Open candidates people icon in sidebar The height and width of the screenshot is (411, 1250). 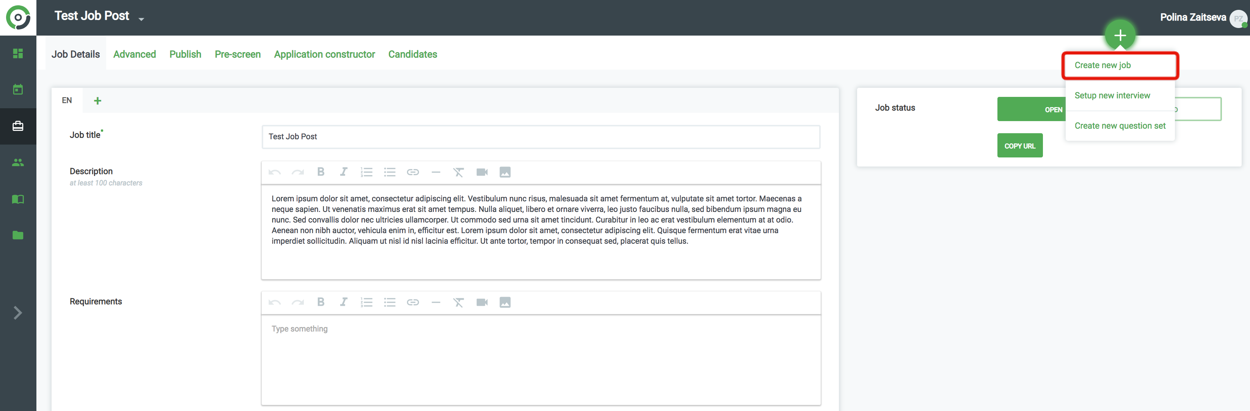tap(18, 163)
